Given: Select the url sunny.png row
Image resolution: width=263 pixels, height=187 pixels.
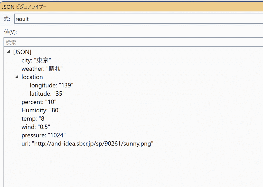Looking at the screenshot, I should (x=87, y=144).
